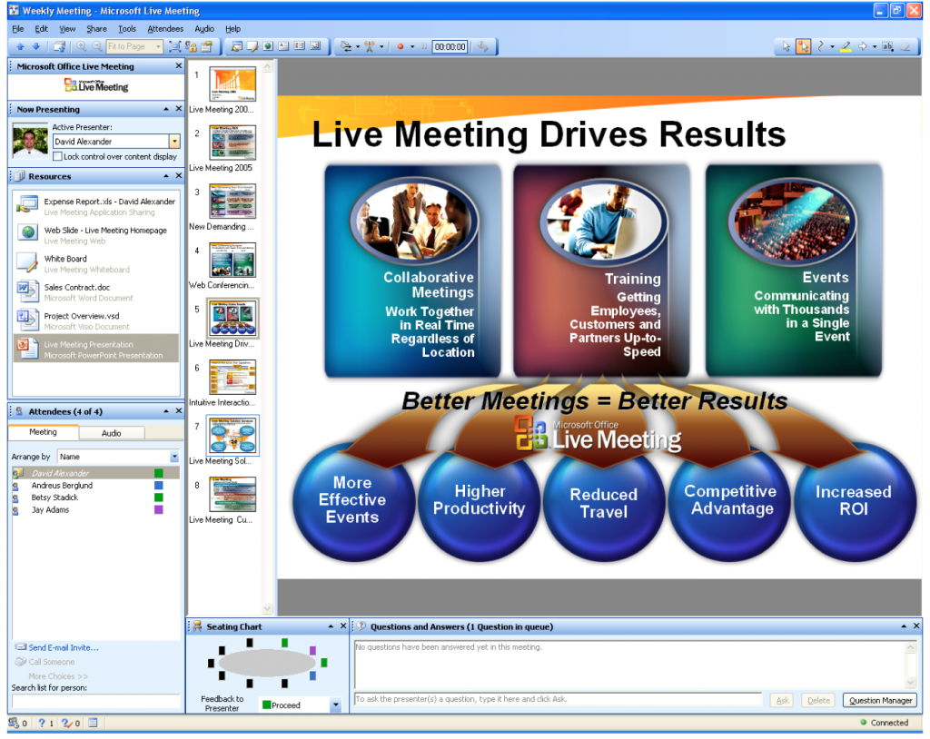The height and width of the screenshot is (739, 930).
Task: Click the Search list for person field
Action: [x=96, y=702]
